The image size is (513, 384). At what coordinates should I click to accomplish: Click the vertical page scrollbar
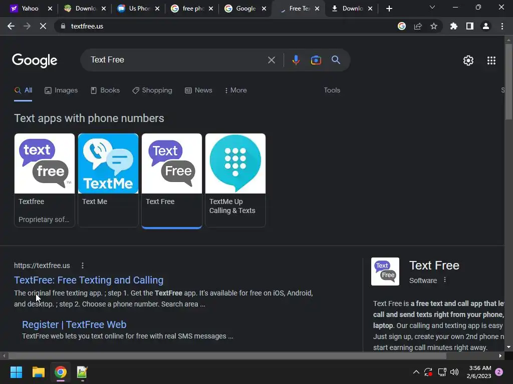(x=508, y=81)
